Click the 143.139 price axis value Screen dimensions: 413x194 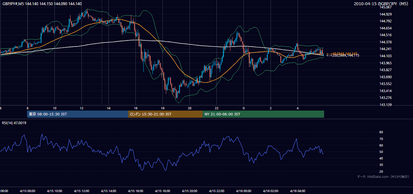coord(386,105)
